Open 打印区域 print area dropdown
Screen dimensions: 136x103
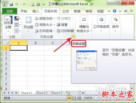point(45,31)
